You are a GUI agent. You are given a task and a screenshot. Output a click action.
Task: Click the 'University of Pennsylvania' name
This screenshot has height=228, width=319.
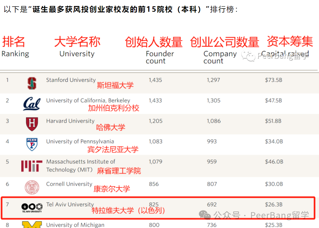click(80, 141)
